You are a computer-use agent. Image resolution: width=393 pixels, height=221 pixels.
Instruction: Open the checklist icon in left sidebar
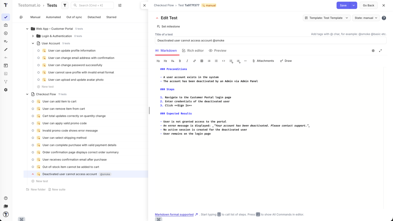6,41
